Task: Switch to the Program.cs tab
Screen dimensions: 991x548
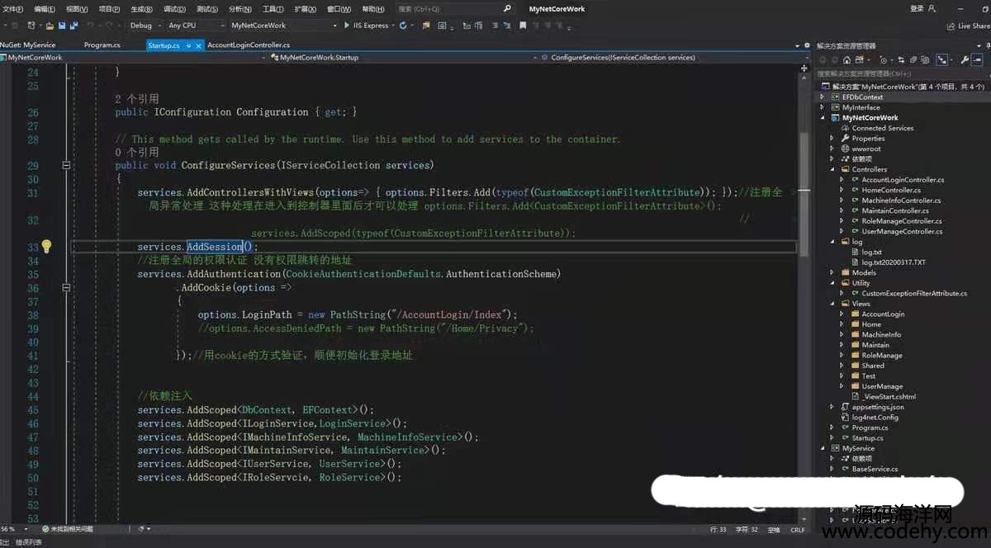Action: point(103,45)
